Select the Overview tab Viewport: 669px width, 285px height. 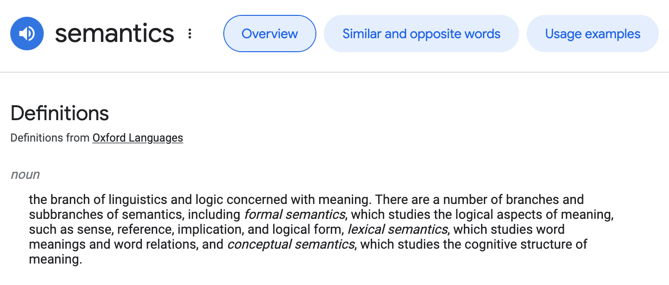(270, 34)
